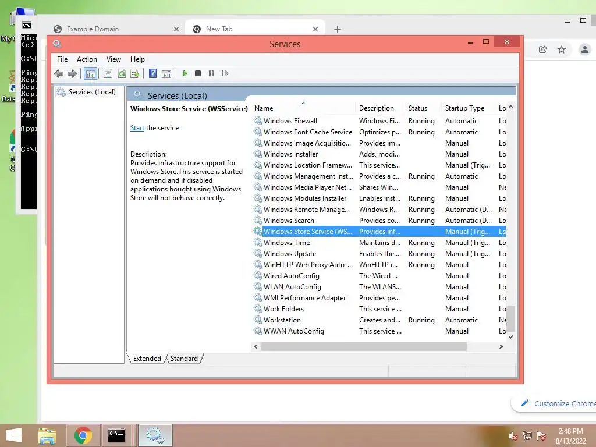The height and width of the screenshot is (447, 596).
Task: Select the WMI Performance Adapter service
Action: [x=379, y=297]
